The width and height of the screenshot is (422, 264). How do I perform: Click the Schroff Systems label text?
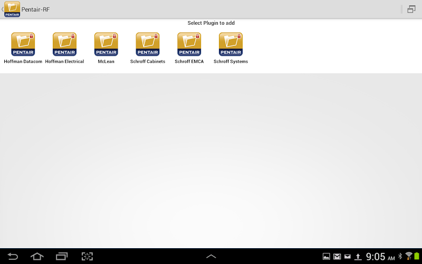(x=231, y=61)
